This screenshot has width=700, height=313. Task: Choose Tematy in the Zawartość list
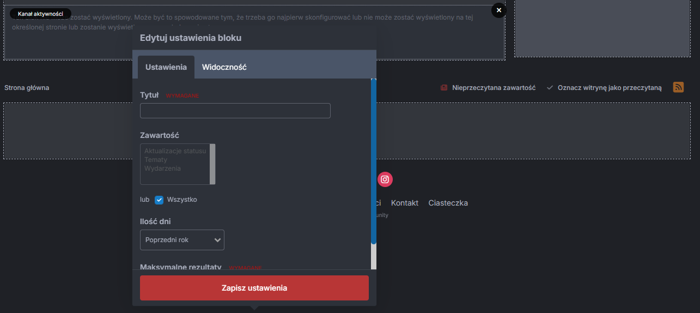156,160
